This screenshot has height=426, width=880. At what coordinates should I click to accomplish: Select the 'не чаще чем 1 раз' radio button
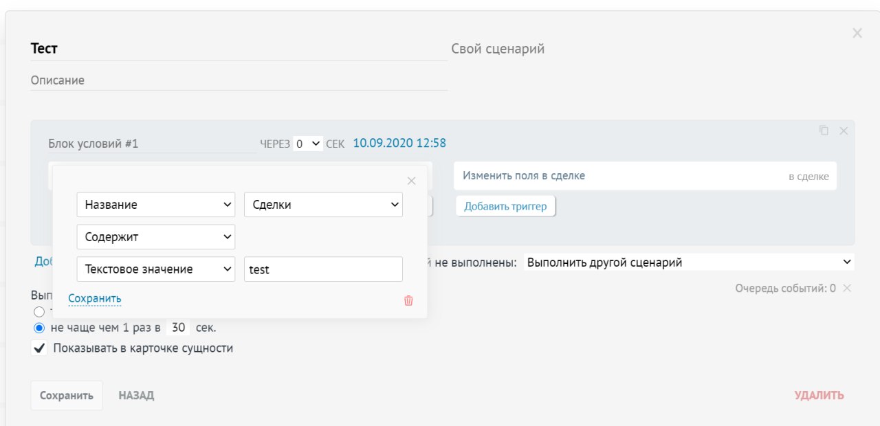39,328
